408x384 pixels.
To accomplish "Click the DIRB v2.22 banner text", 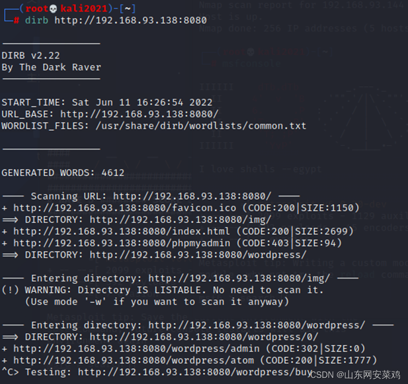I will 31,55.
